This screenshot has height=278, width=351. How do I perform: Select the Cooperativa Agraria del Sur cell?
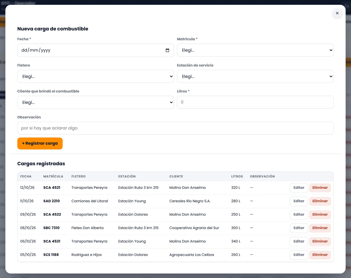pos(194,228)
